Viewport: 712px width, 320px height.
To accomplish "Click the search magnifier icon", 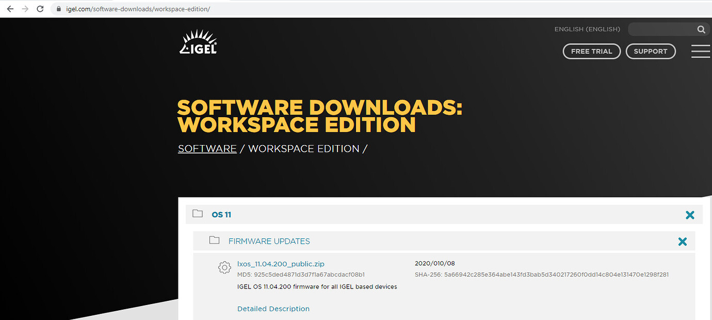I will tap(701, 29).
